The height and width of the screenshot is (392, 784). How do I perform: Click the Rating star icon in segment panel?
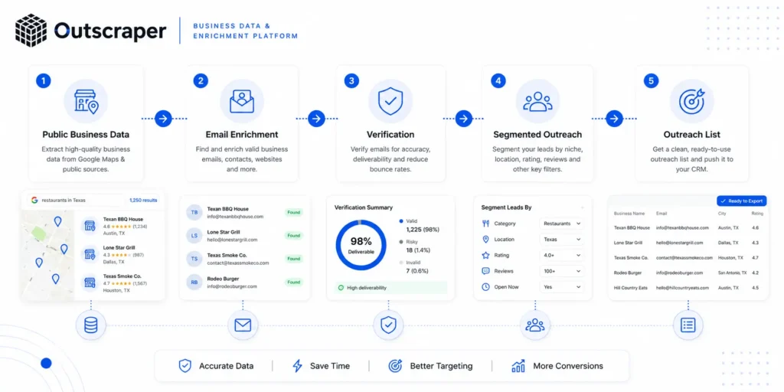(x=485, y=255)
